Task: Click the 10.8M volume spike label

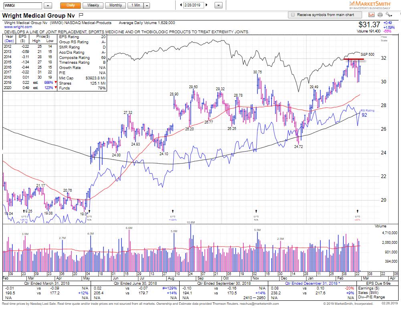Action: click(x=191, y=223)
